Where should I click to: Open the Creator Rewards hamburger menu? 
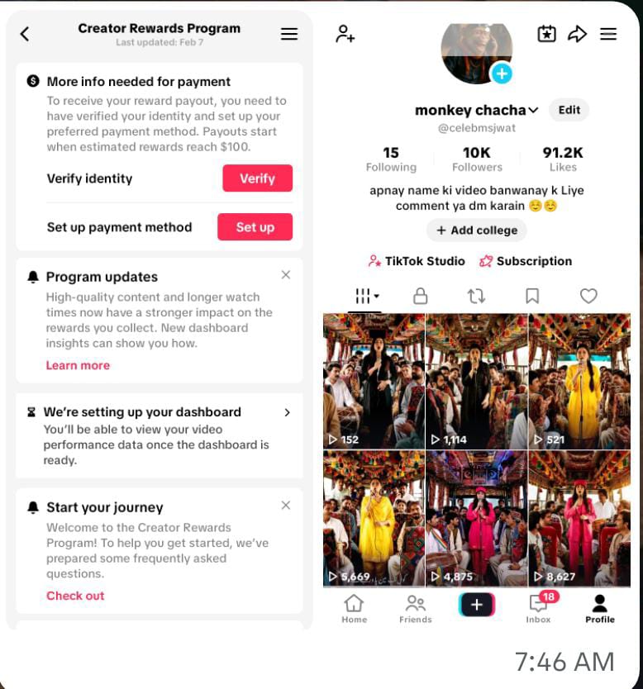click(x=289, y=34)
